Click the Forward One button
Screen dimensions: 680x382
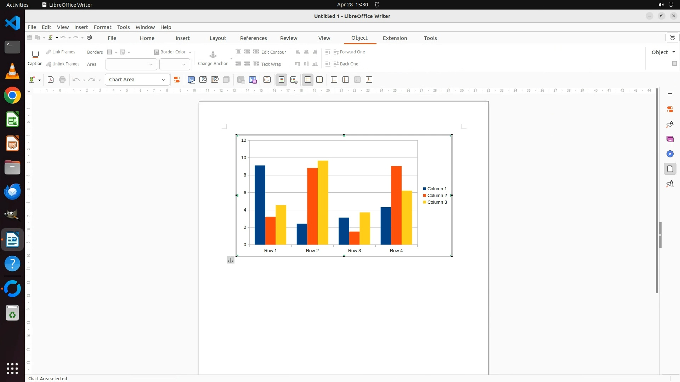[x=349, y=52]
